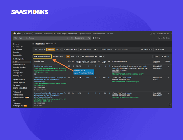This screenshot has width=183, height=140.
Task: Select the Nofollow filter toggle
Action: coord(50,50)
